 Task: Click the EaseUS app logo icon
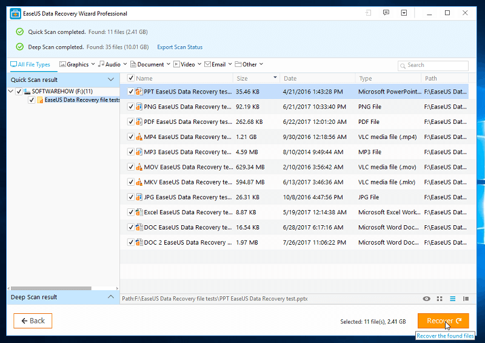point(16,13)
